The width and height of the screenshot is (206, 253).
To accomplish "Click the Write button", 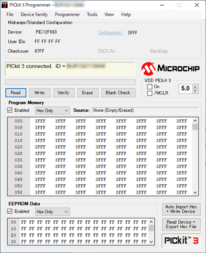I will click(x=40, y=93).
